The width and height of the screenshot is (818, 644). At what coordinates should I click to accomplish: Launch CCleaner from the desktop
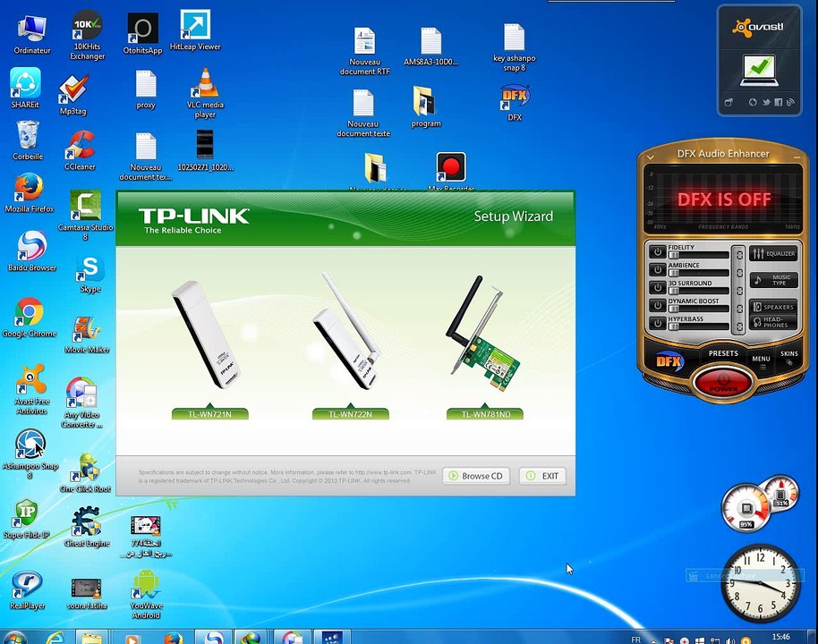tap(80, 150)
